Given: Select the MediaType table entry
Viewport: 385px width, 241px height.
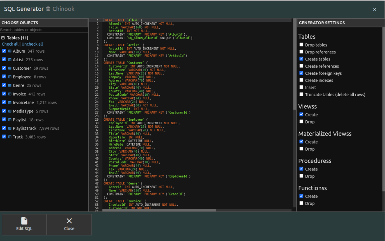Looking at the screenshot, I should (x=23, y=111).
